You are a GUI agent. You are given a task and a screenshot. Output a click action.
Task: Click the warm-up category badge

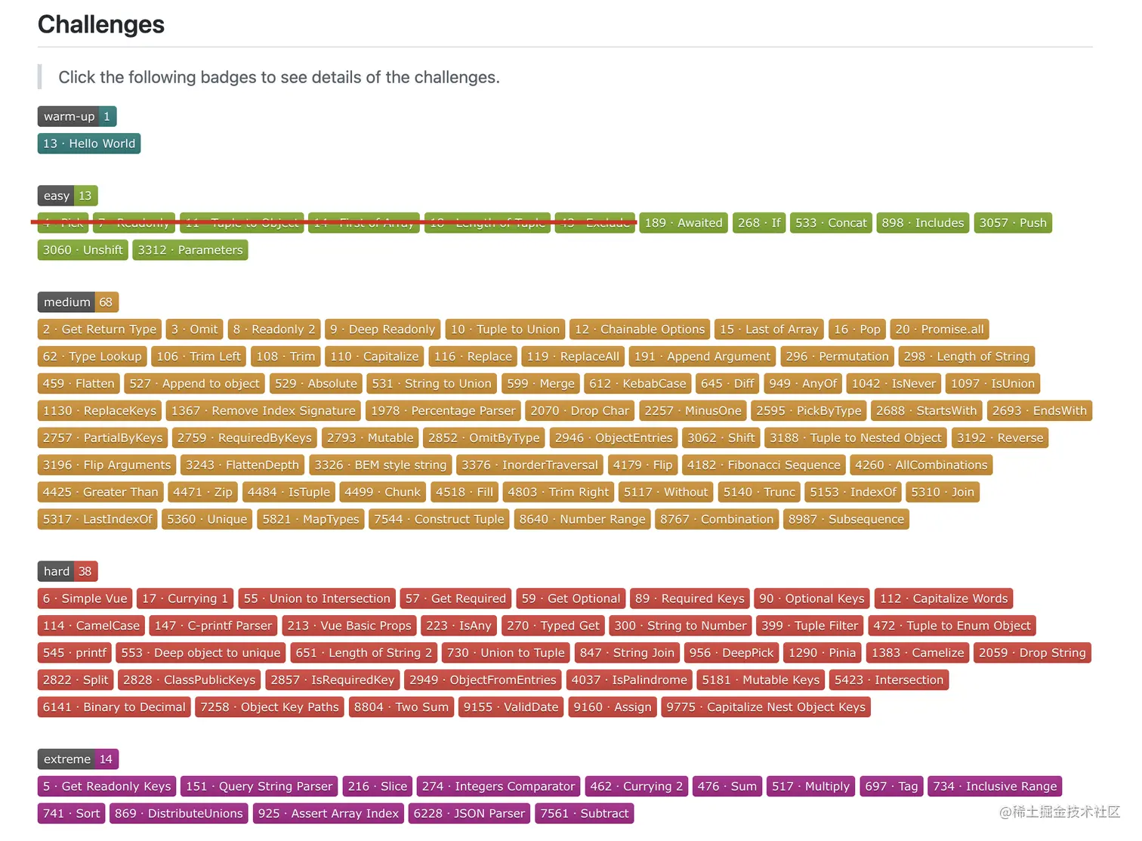pos(77,116)
